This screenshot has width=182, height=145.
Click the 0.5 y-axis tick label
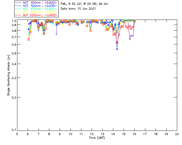point(14,53)
